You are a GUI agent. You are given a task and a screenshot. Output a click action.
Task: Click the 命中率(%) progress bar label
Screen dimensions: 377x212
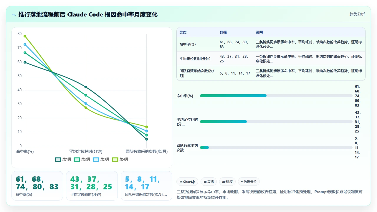(185, 96)
